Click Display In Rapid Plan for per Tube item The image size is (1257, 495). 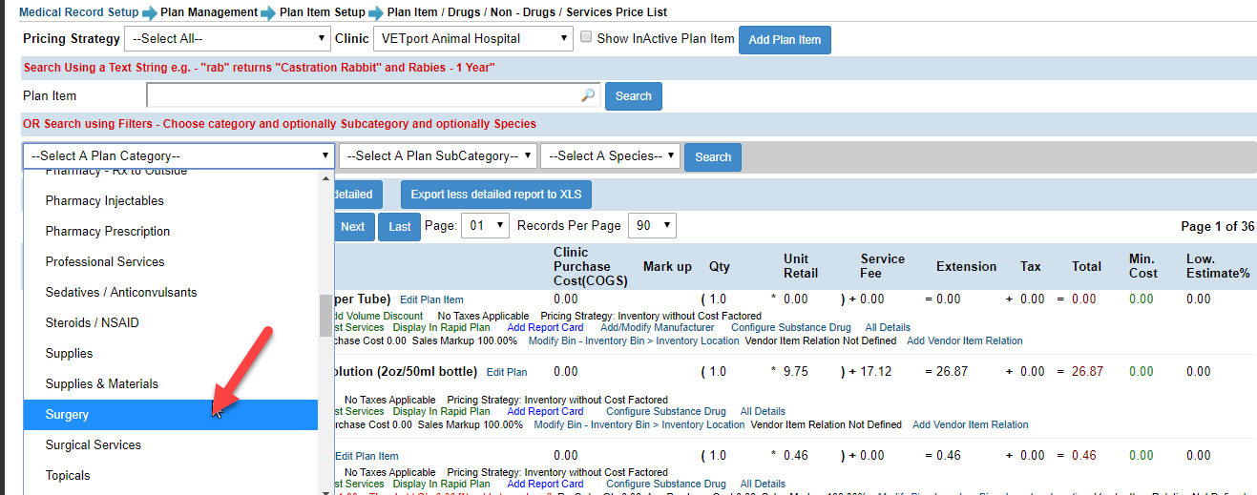(441, 327)
